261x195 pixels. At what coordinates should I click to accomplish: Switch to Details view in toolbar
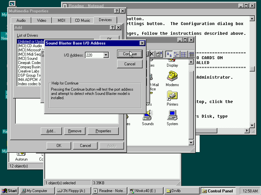point(192,54)
